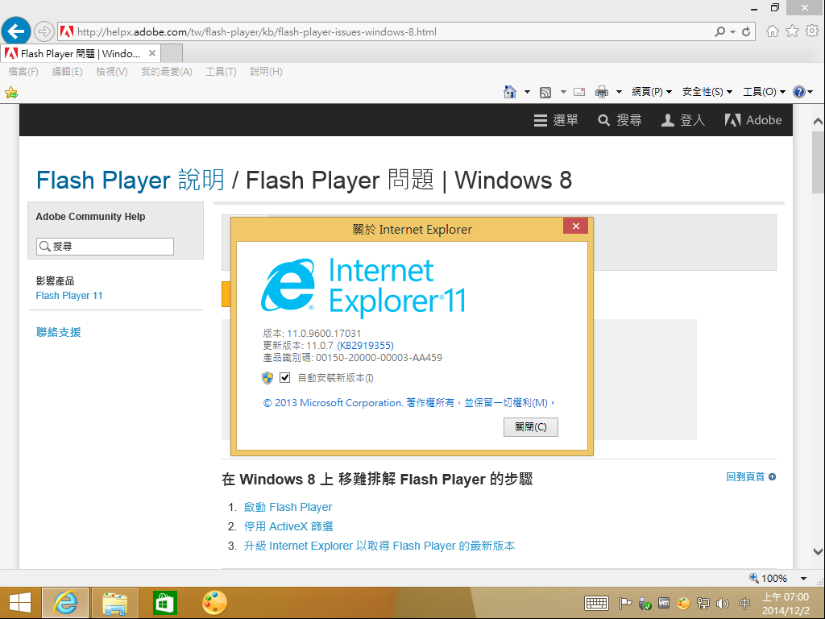
Task: Open the 安全性(S) dropdown
Action: click(x=707, y=92)
